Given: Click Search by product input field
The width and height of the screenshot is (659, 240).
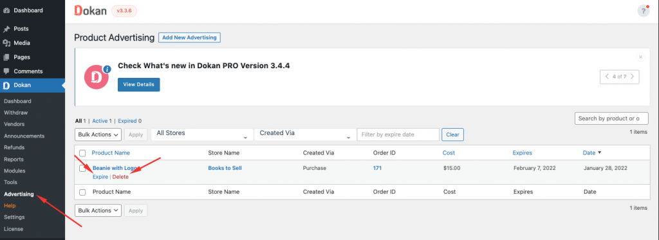Looking at the screenshot, I should click(611, 118).
